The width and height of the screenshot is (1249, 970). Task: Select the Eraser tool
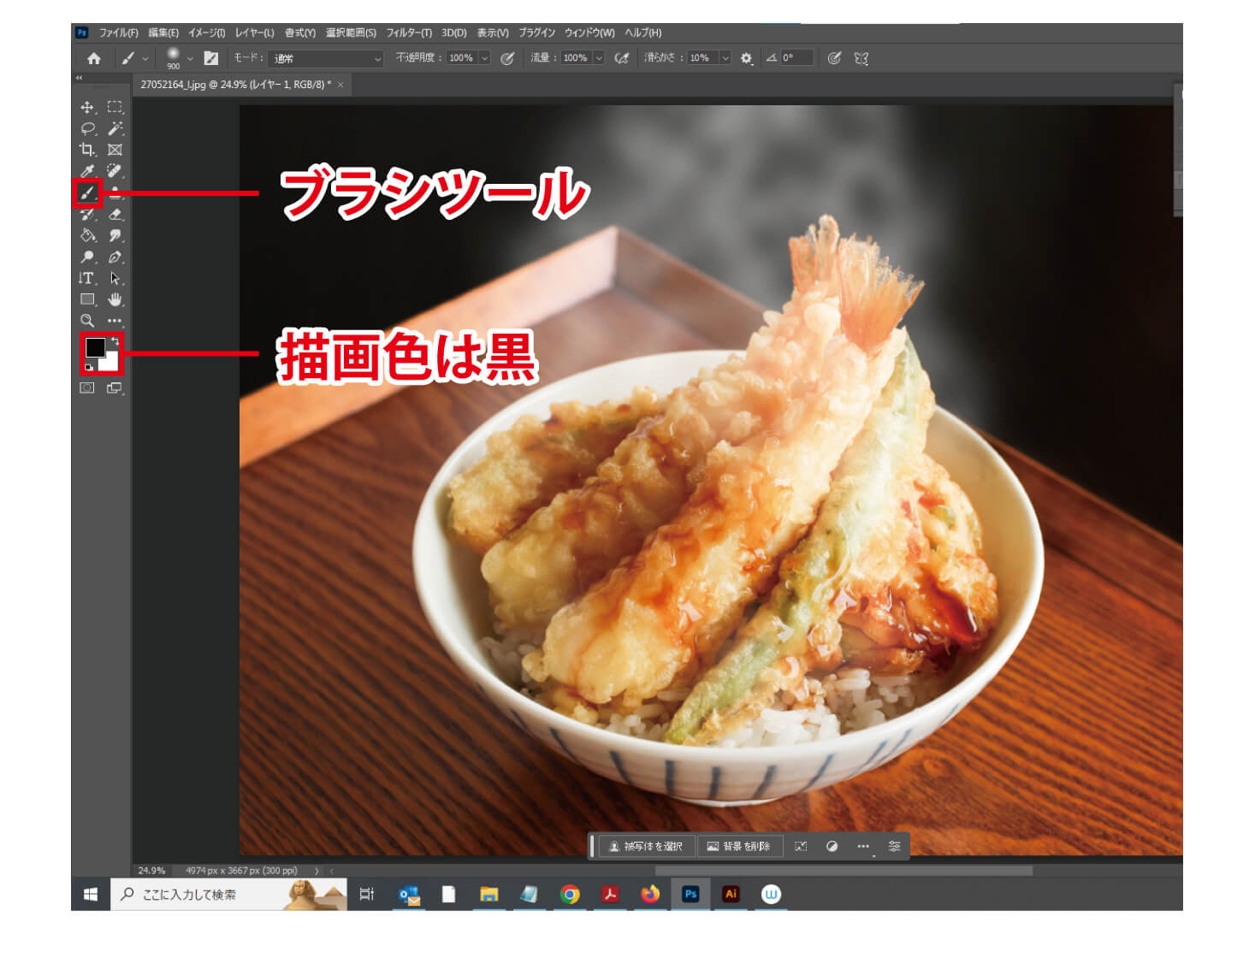pos(115,215)
